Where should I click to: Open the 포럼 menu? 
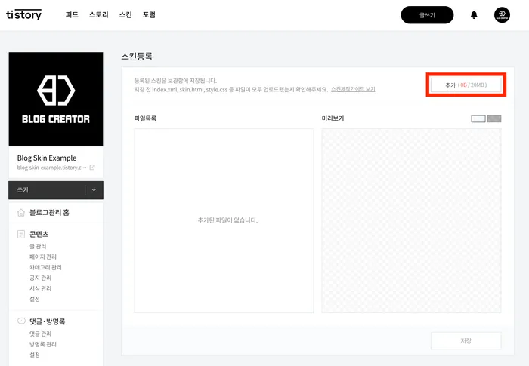tap(149, 14)
